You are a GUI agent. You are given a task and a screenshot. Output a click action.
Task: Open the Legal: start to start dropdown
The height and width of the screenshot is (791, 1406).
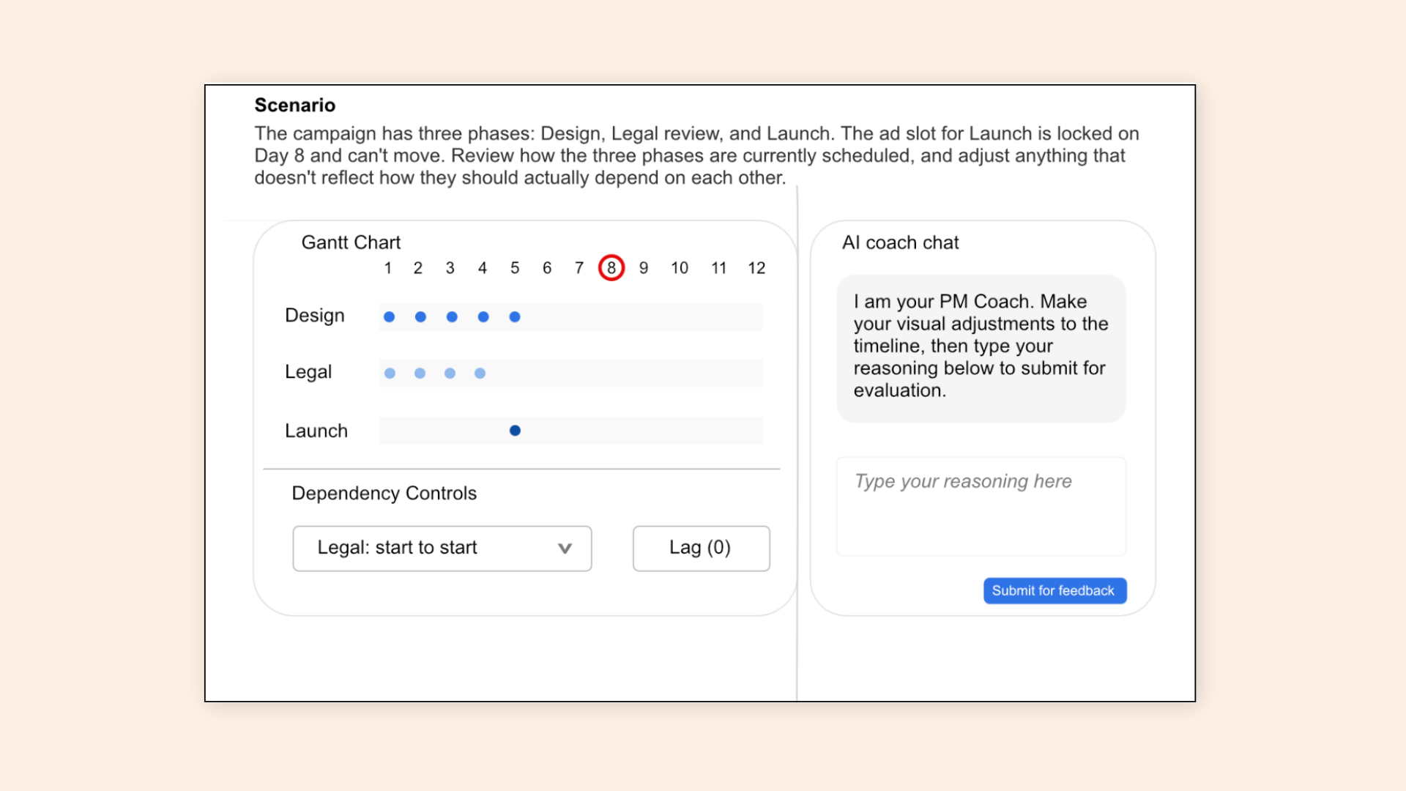coord(442,548)
